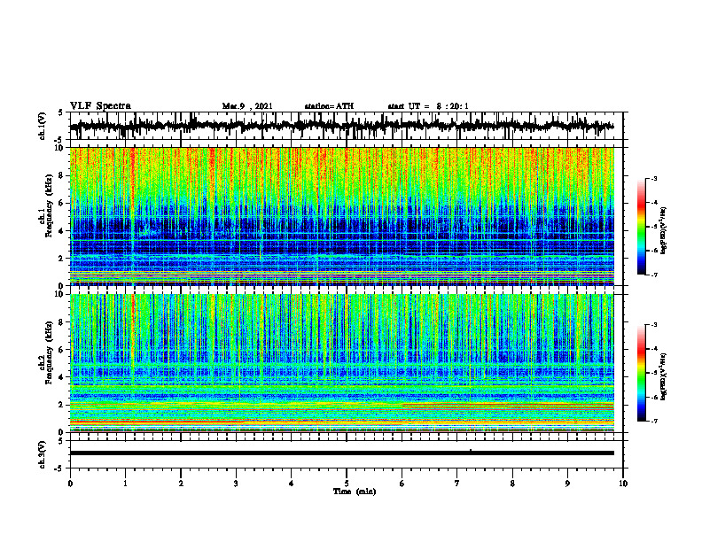Click the ch.3 flat black trace
Viewport: 702px width, 542px height.
(x=342, y=453)
